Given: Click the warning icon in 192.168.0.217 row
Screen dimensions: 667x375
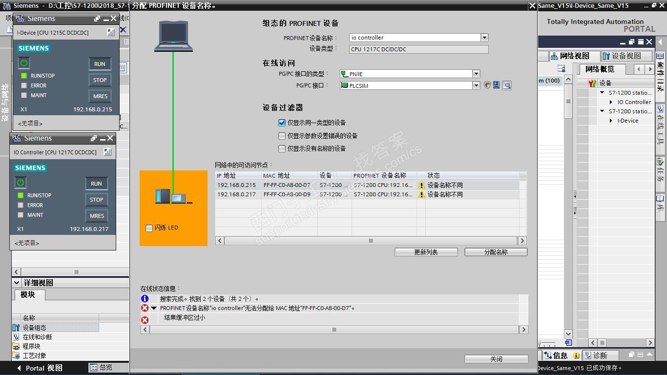Looking at the screenshot, I should (x=421, y=195).
